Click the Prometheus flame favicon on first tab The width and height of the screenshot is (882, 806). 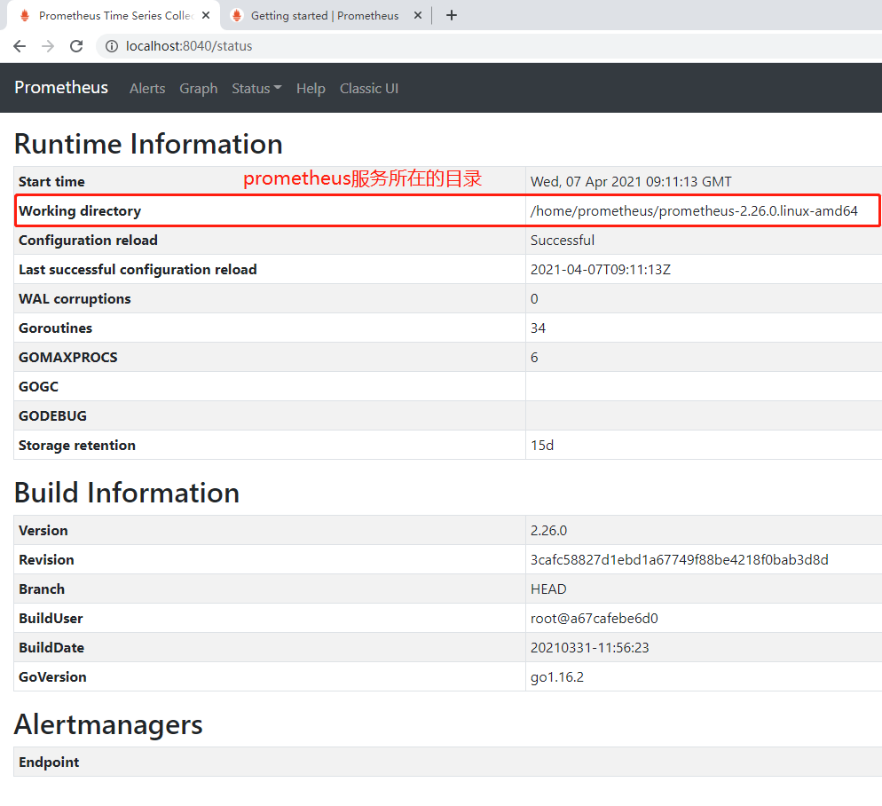[24, 15]
